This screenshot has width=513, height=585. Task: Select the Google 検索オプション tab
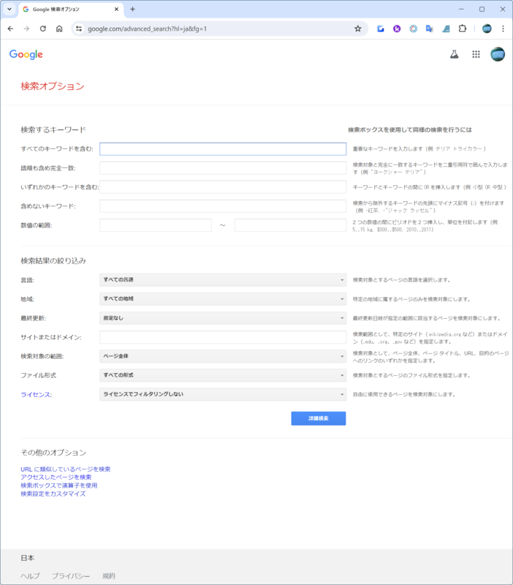(x=71, y=10)
